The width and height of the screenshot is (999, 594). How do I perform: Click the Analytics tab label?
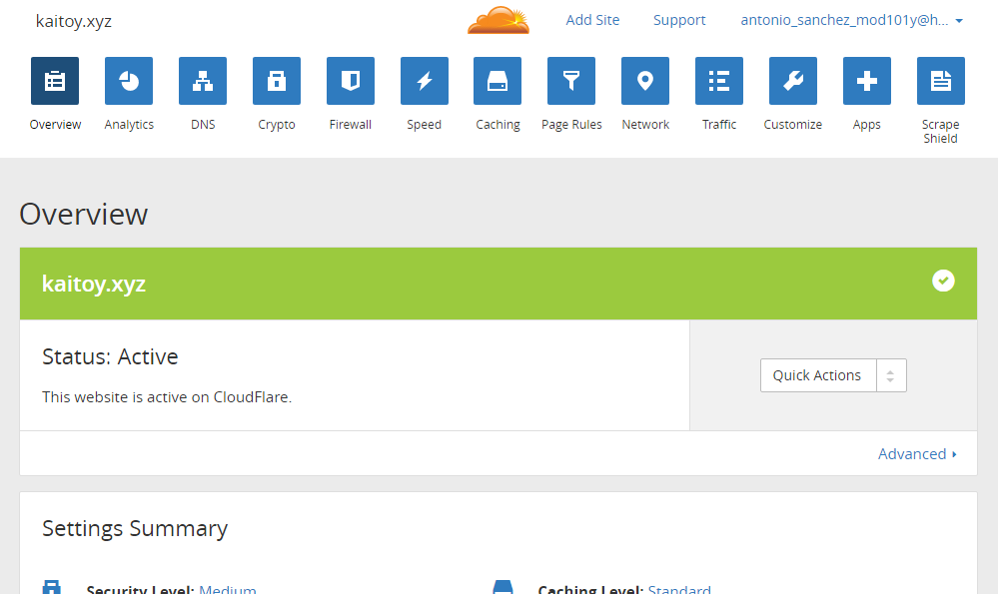point(129,125)
